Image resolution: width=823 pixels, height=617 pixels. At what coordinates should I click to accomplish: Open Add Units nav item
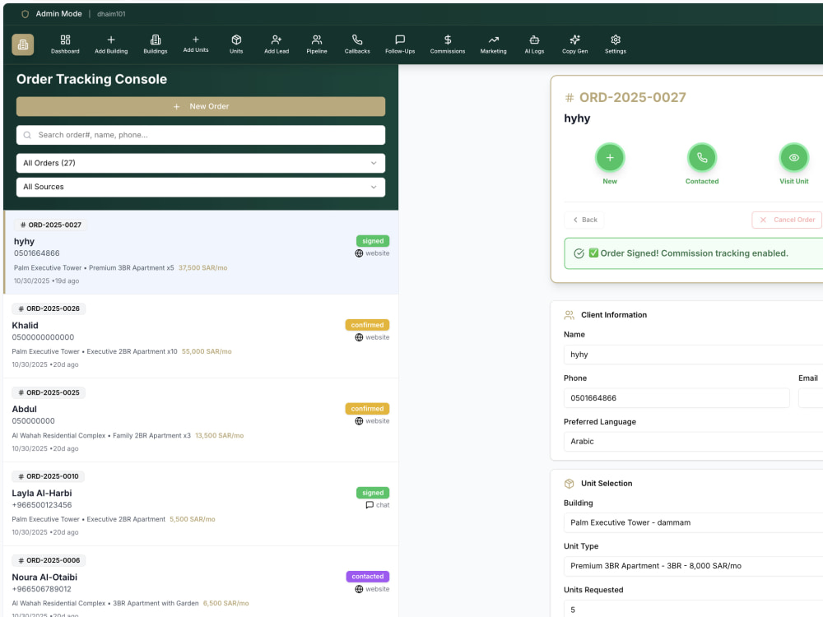pos(196,44)
